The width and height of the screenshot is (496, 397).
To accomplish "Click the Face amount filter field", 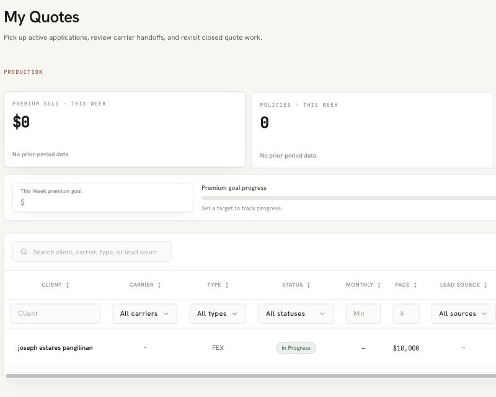I will click(x=406, y=313).
